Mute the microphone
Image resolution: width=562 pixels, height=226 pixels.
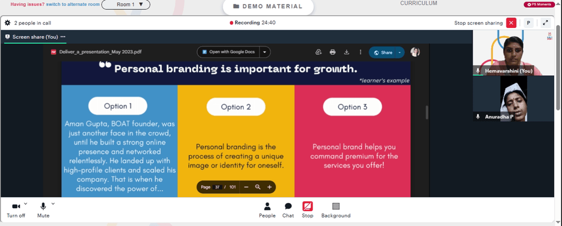pos(43,210)
